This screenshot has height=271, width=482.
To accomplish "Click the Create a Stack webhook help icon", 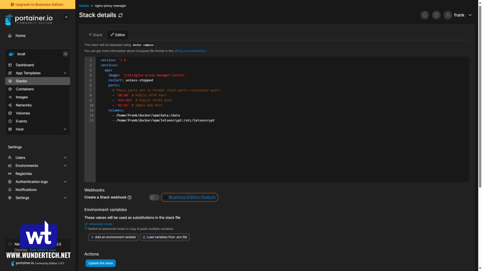I will (x=130, y=198).
